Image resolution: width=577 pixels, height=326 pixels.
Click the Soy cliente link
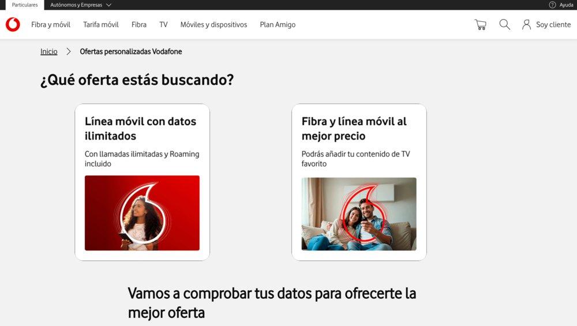click(x=553, y=25)
